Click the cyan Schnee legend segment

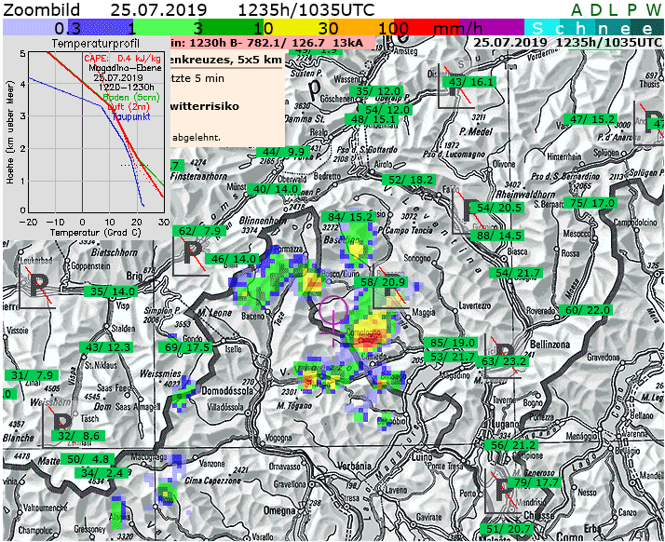542,27
